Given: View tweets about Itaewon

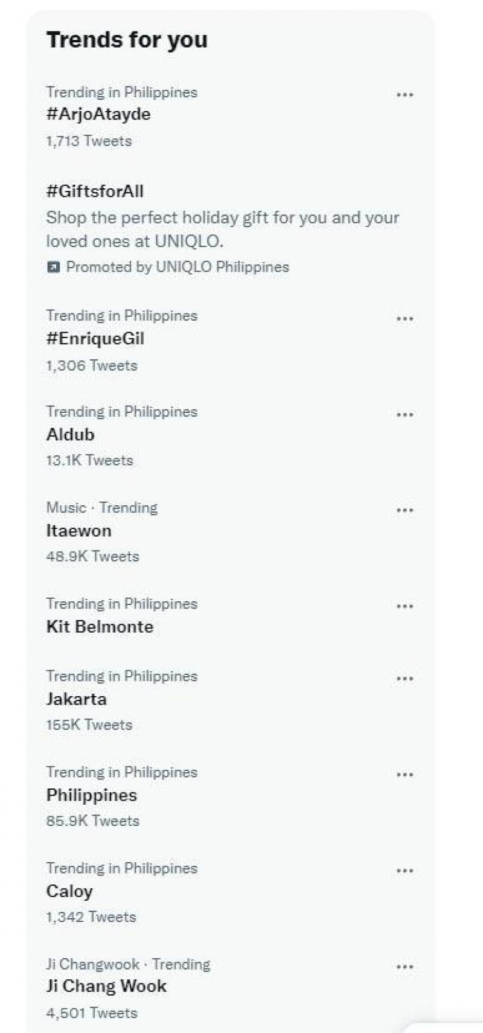Looking at the screenshot, I should pos(79,531).
